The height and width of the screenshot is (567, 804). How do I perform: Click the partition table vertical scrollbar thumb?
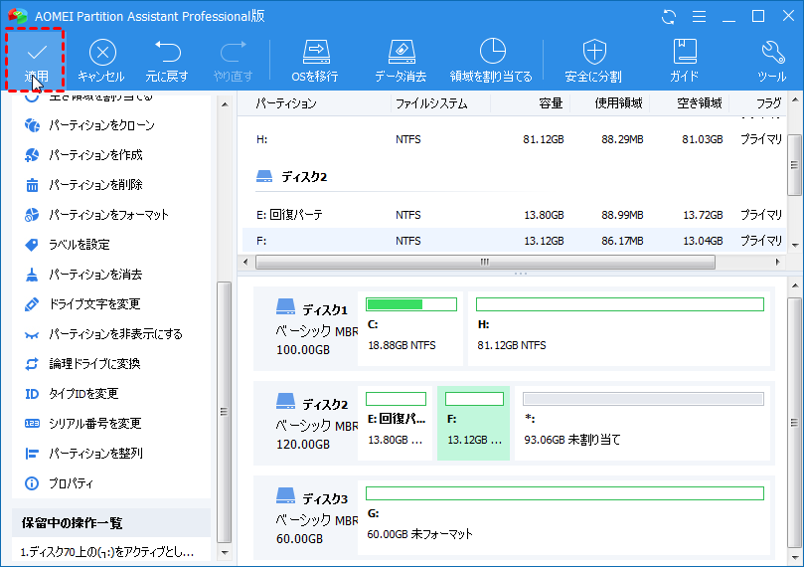pyautogui.click(x=794, y=165)
